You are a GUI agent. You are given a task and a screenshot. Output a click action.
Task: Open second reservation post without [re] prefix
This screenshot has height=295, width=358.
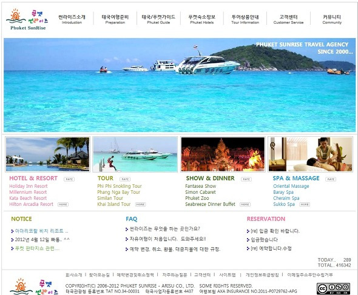point(264,240)
